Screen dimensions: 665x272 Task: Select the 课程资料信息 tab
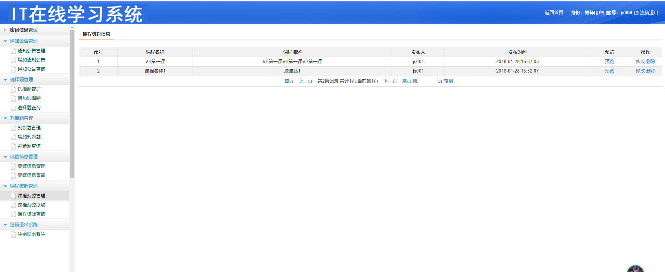pyautogui.click(x=96, y=34)
